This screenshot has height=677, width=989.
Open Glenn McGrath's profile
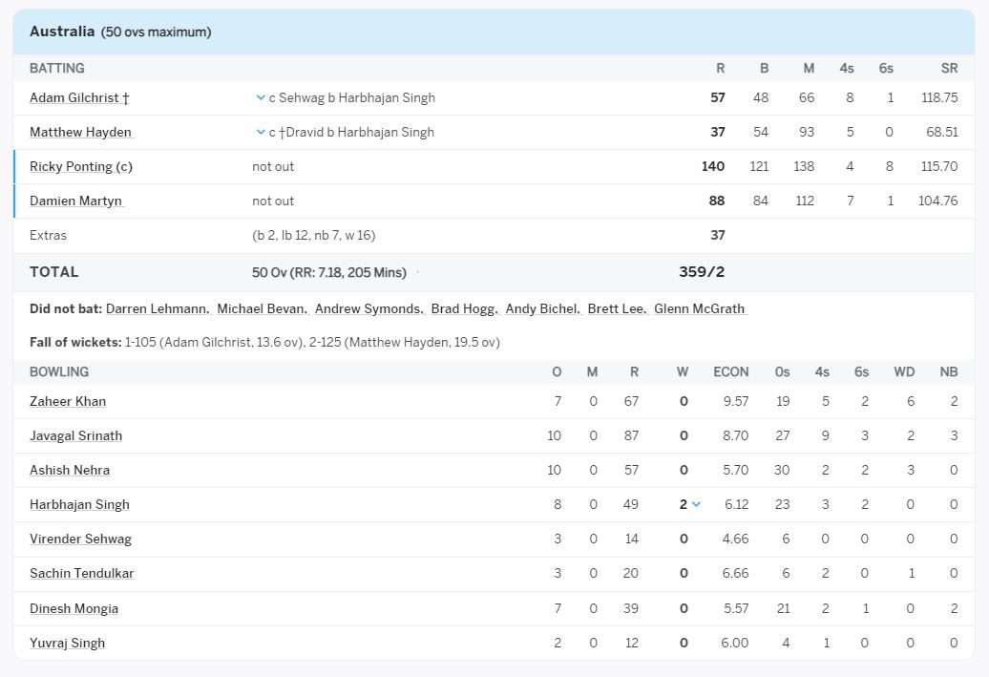coord(699,308)
